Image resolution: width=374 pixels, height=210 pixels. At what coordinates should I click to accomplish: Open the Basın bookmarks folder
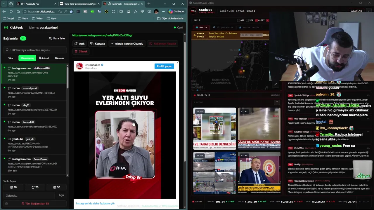click(23, 18)
